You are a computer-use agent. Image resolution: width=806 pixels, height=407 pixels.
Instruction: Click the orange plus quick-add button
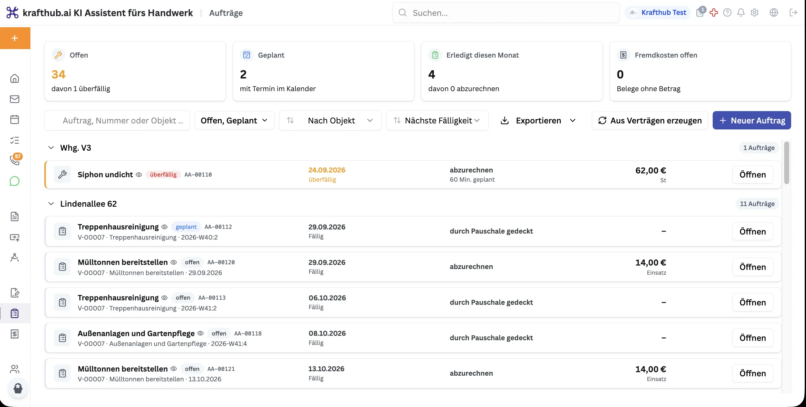(x=15, y=38)
